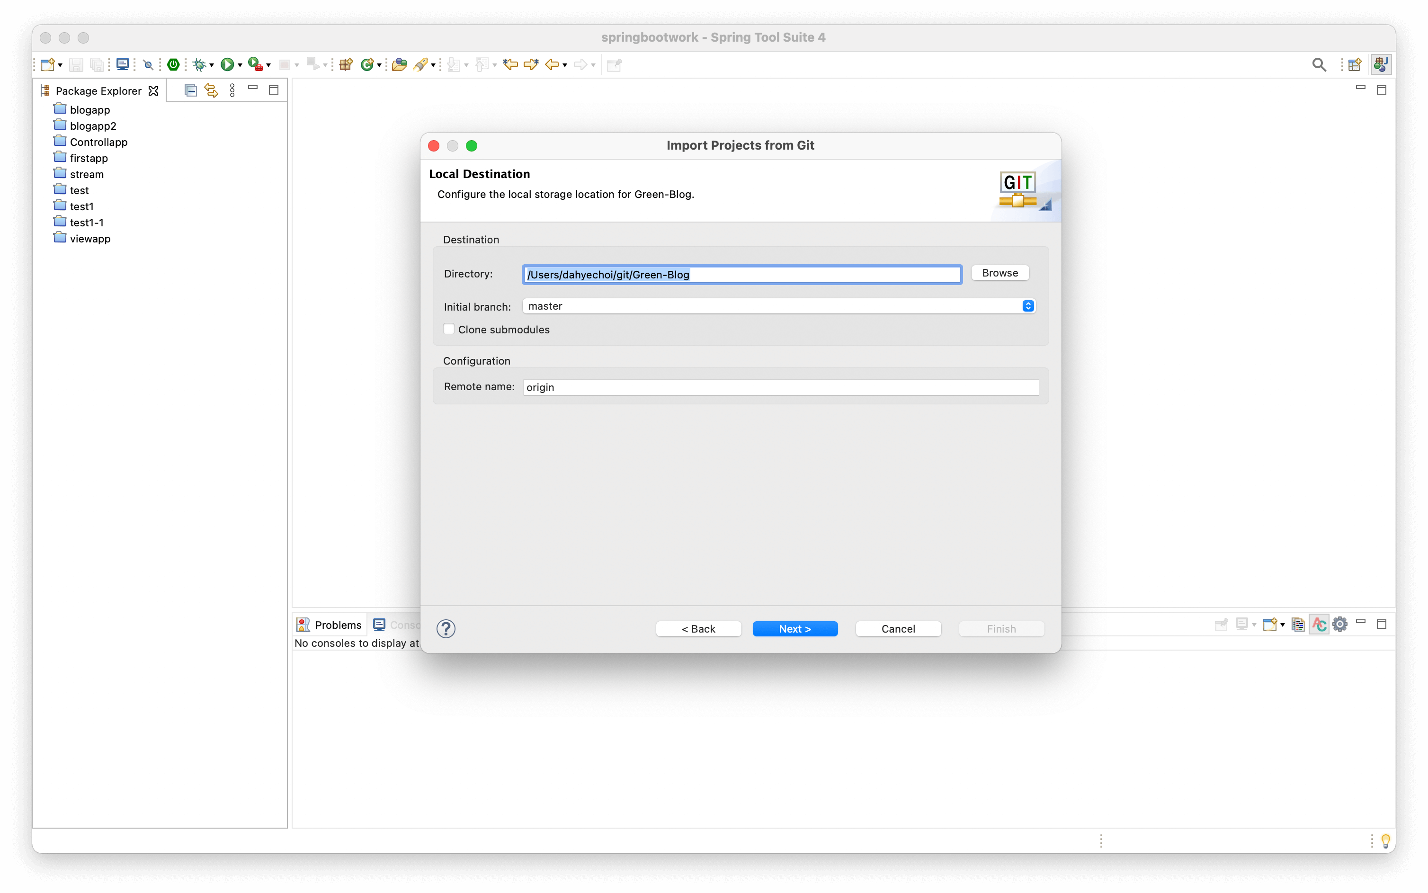The width and height of the screenshot is (1428, 893).
Task: Open the New wizard toolbar icon
Action: click(x=48, y=64)
